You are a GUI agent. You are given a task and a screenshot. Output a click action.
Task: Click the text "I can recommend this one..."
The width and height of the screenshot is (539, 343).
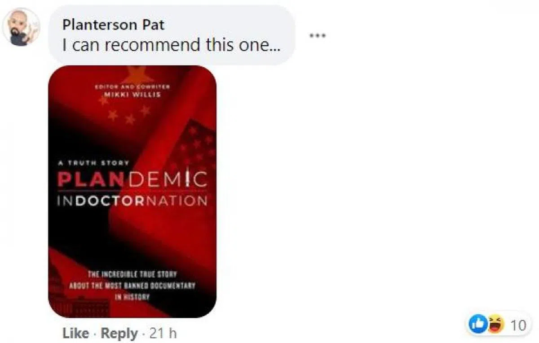click(x=172, y=45)
